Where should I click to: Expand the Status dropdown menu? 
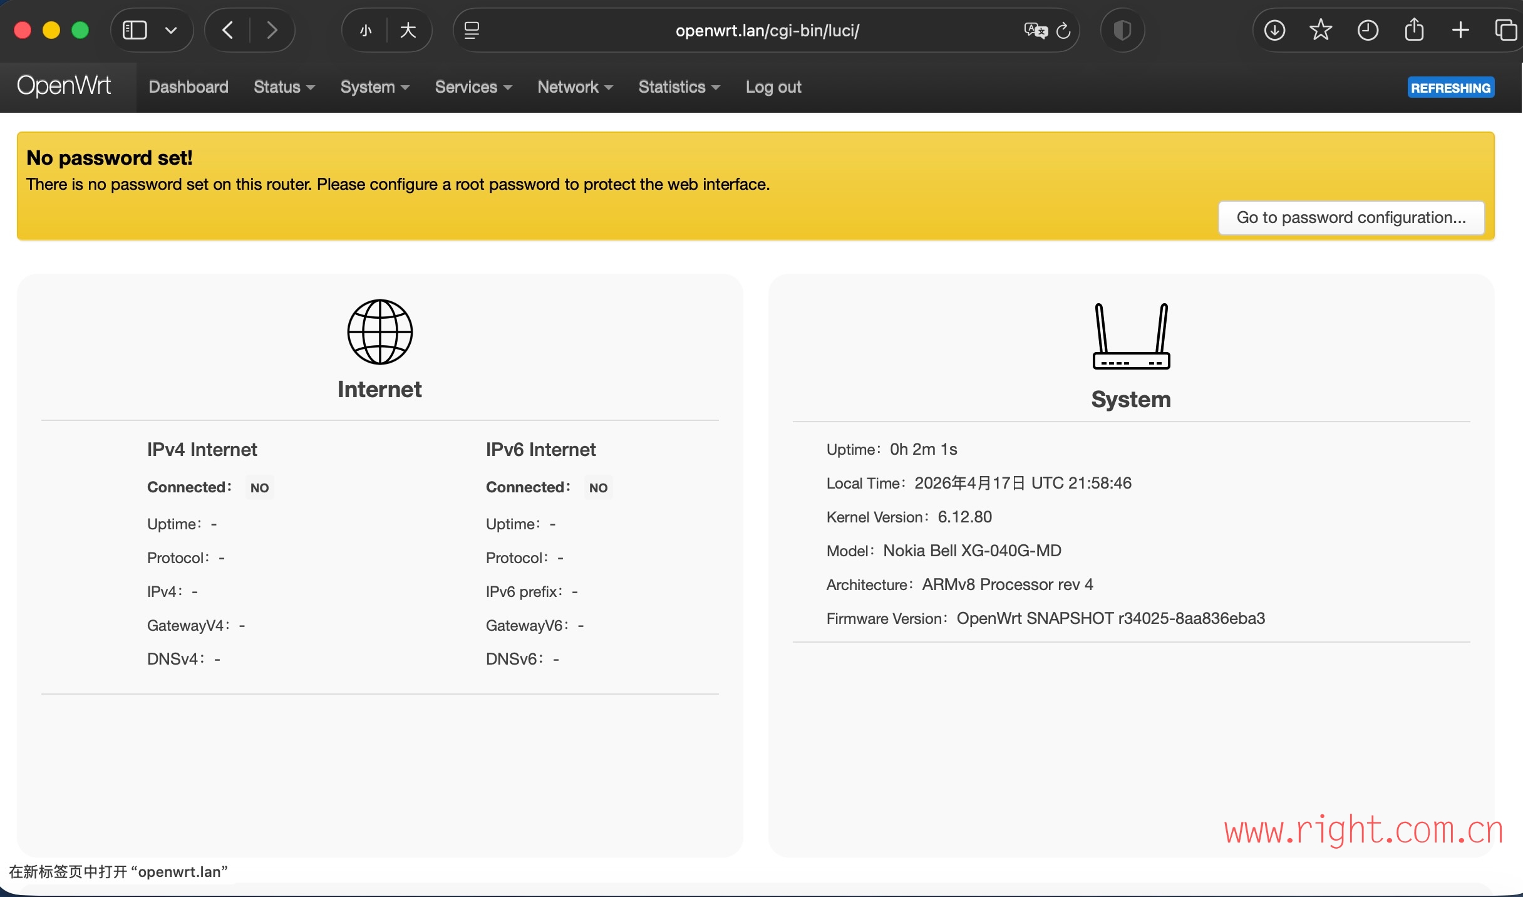pos(284,87)
